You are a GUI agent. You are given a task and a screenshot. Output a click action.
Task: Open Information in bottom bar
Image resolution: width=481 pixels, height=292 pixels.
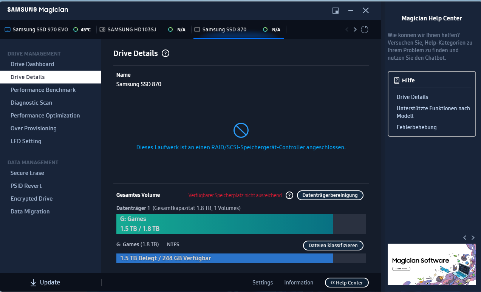coord(299,283)
